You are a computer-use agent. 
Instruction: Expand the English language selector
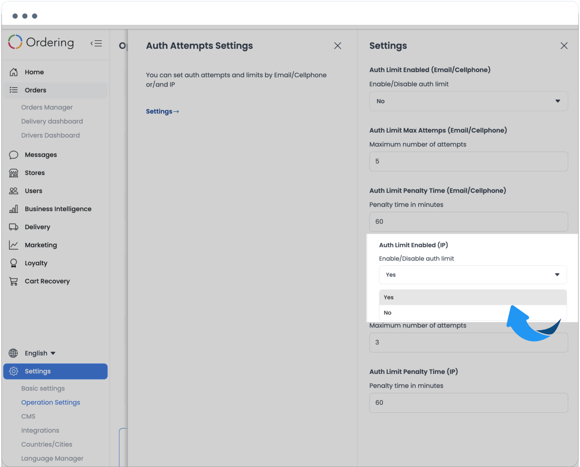coord(40,353)
